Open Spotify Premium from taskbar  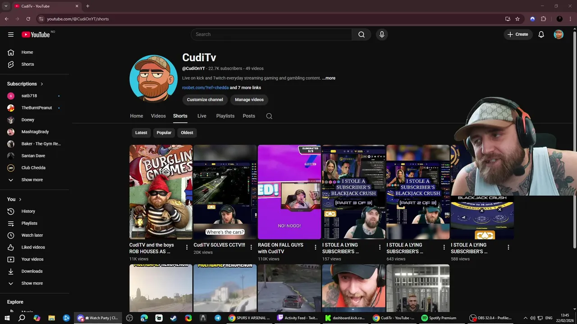[439, 318]
